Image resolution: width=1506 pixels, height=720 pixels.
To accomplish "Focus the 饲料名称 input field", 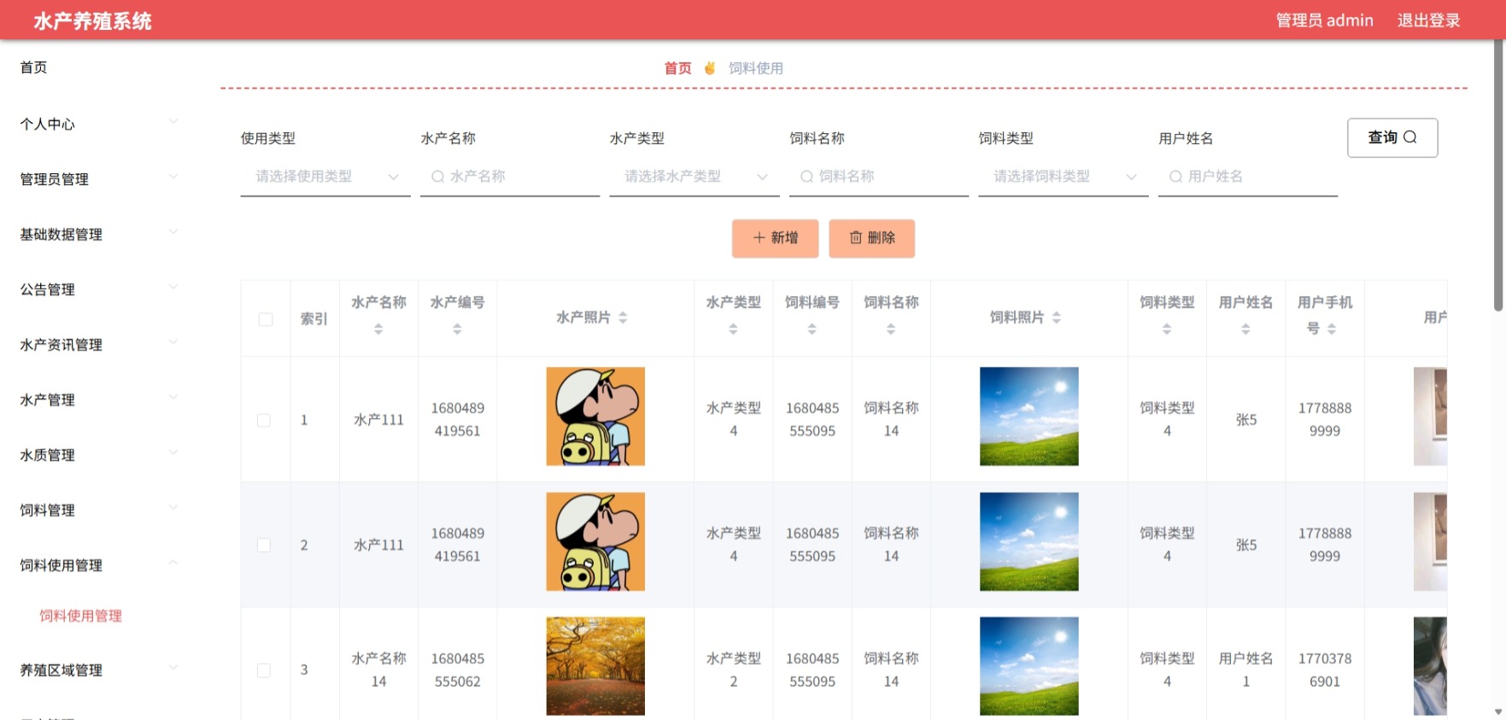I will click(879, 177).
